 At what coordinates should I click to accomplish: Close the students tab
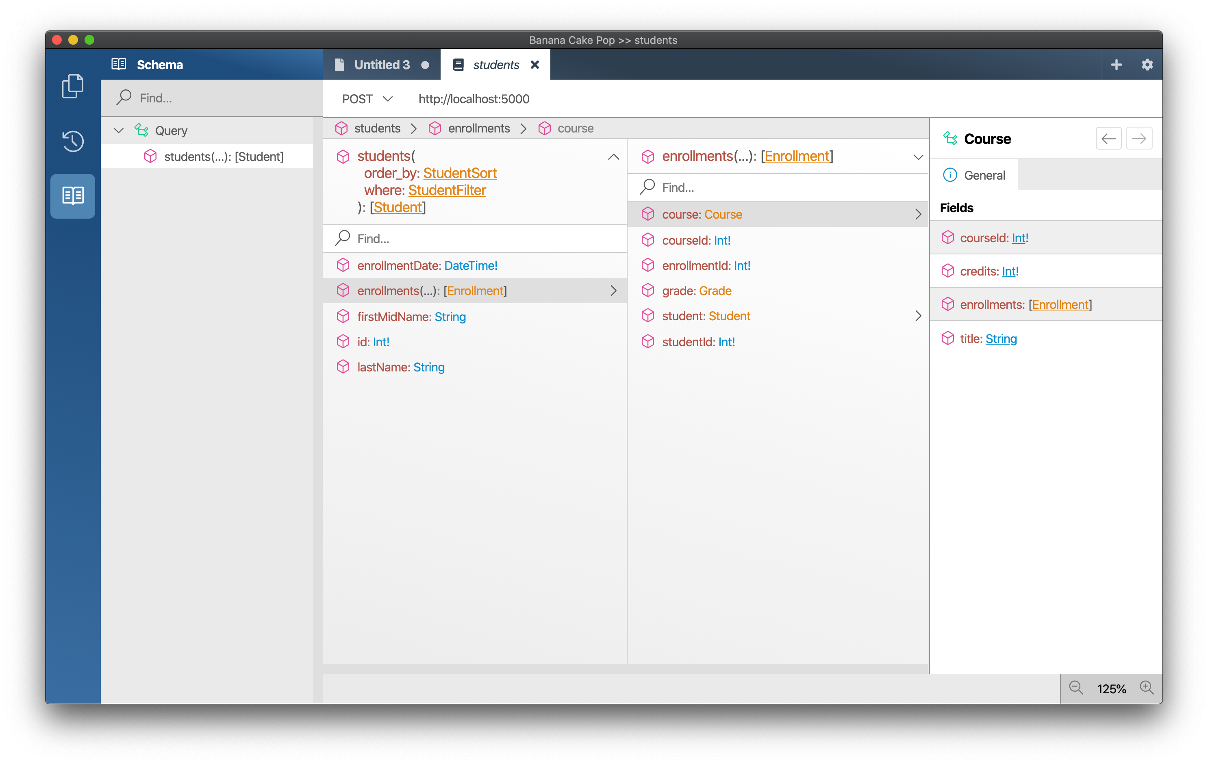[535, 65]
